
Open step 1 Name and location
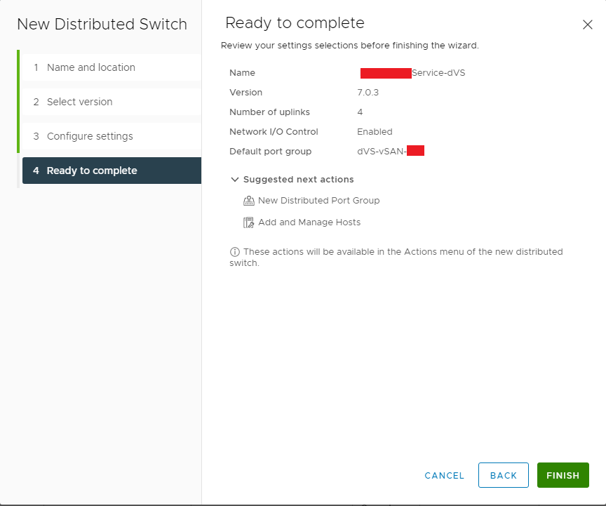[112, 67]
